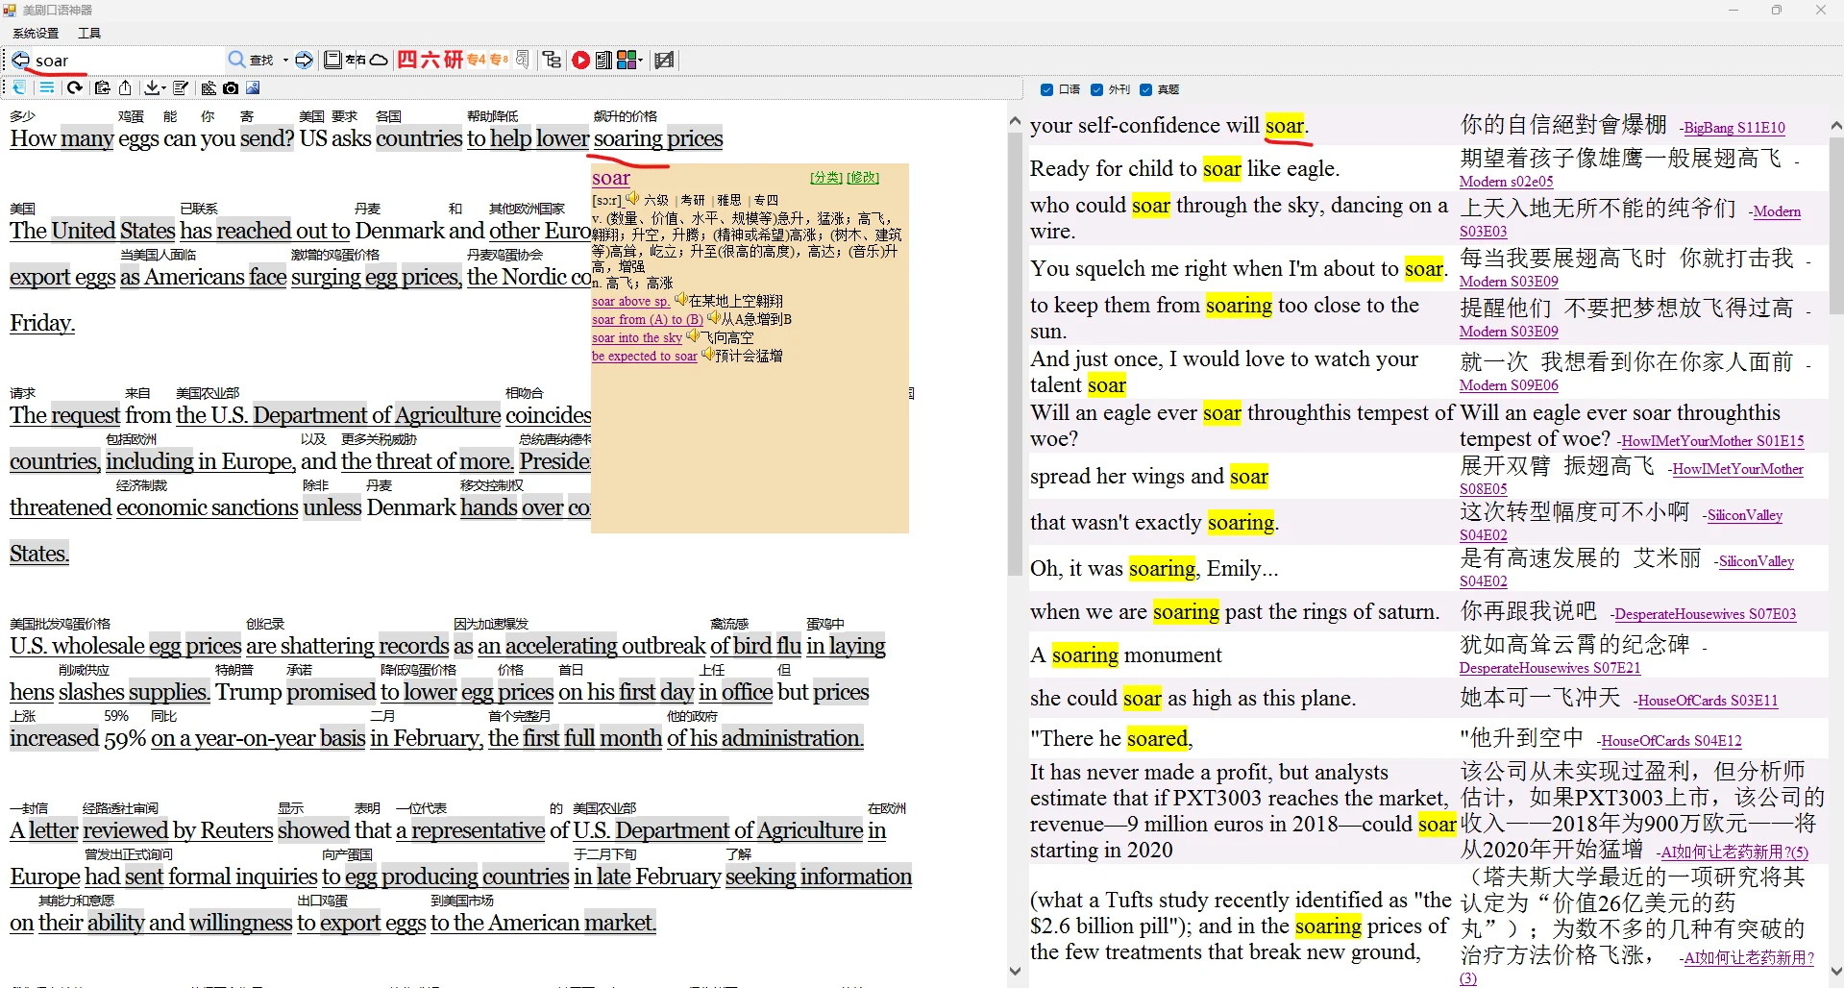This screenshot has height=988, width=1844.
Task: Open the HouseOfCards S04E12 source link
Action: click(x=1671, y=741)
